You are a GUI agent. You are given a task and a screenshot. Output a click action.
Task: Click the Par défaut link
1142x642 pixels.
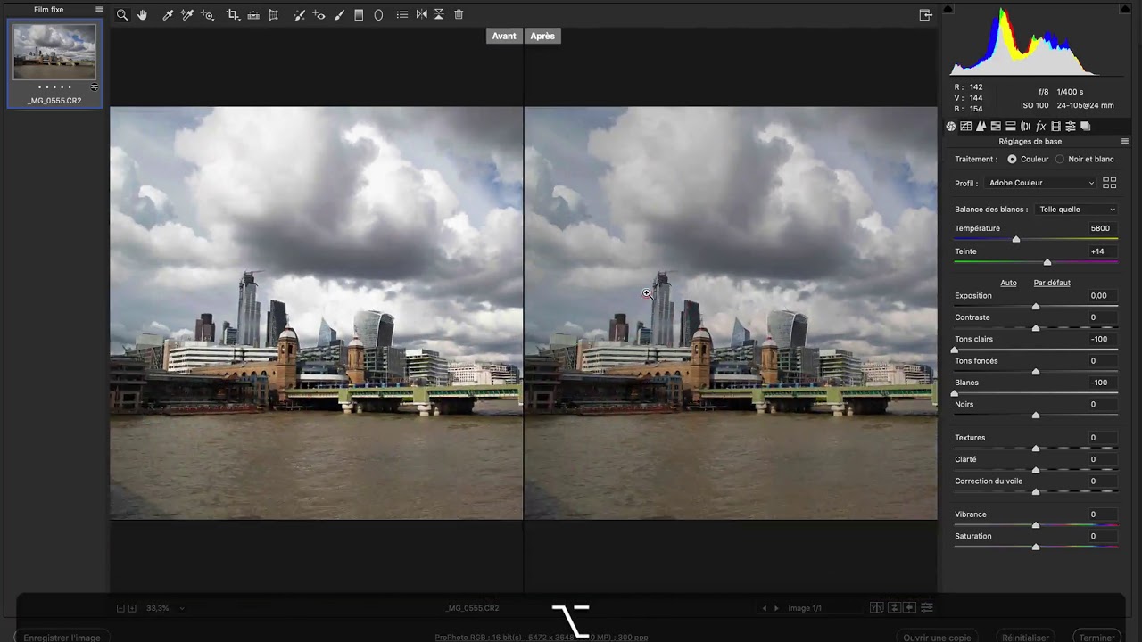click(x=1052, y=283)
